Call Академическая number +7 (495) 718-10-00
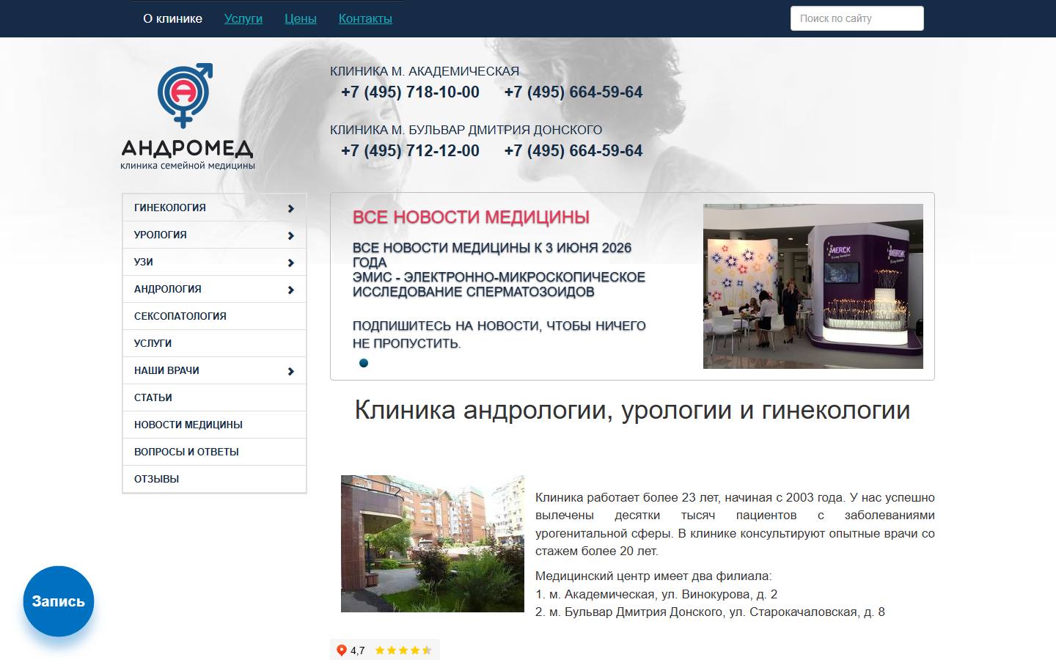1056x660 pixels. click(x=410, y=92)
